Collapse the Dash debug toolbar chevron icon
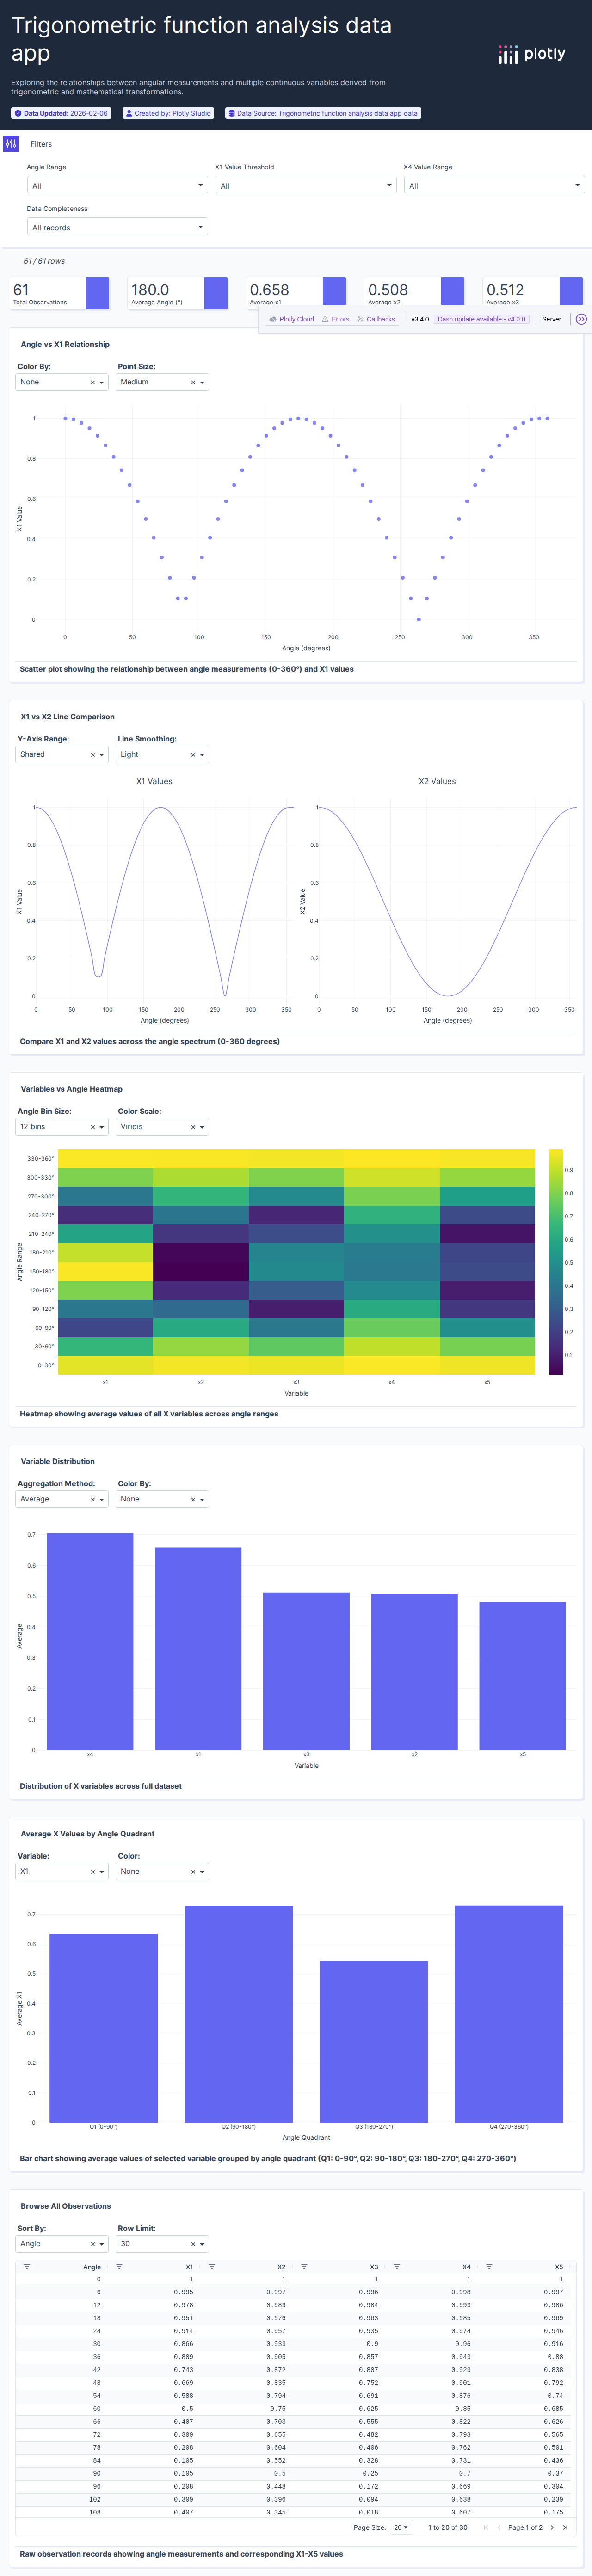The height and width of the screenshot is (2576, 592). [x=581, y=319]
